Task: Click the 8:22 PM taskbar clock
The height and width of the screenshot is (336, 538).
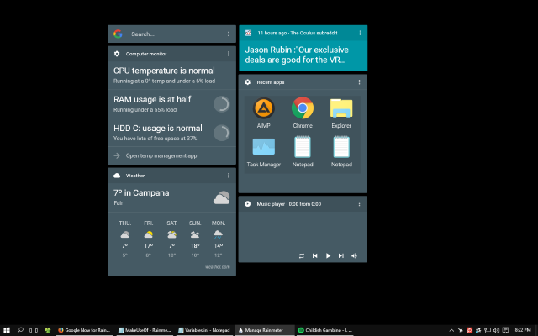Action: click(x=523, y=330)
